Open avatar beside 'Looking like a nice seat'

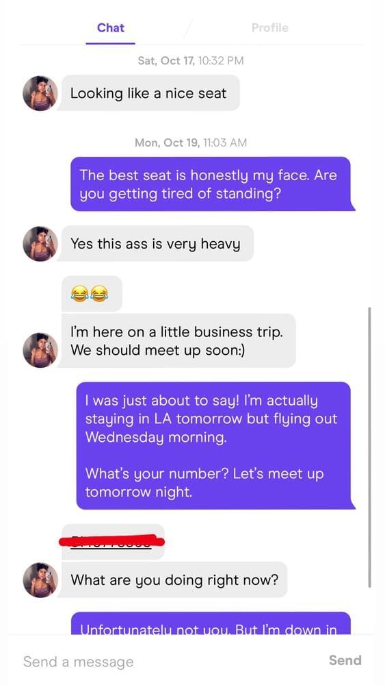point(40,93)
